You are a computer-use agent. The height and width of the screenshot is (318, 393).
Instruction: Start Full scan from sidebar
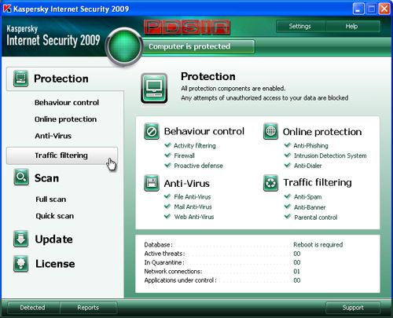tap(51, 199)
